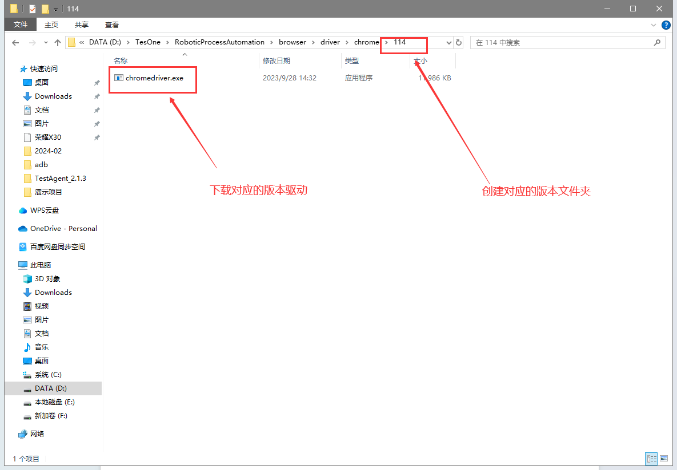Navigate to browser in the breadcrumb
The height and width of the screenshot is (470, 677).
point(293,42)
